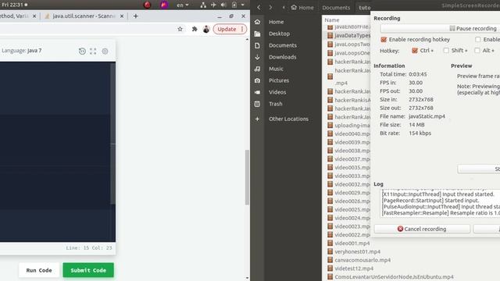Open the en keyboard language menu
The width and height of the screenshot is (500, 281).
tap(182, 5)
